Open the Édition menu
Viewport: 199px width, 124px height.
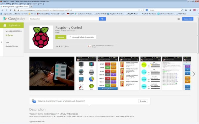point(8,4)
